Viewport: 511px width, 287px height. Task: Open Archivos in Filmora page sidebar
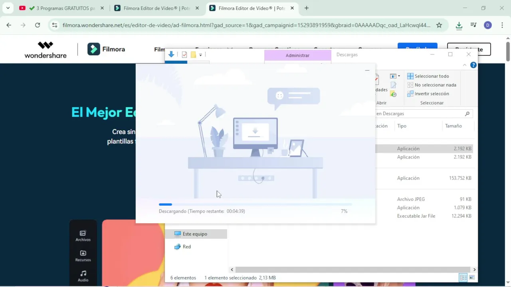(x=83, y=236)
